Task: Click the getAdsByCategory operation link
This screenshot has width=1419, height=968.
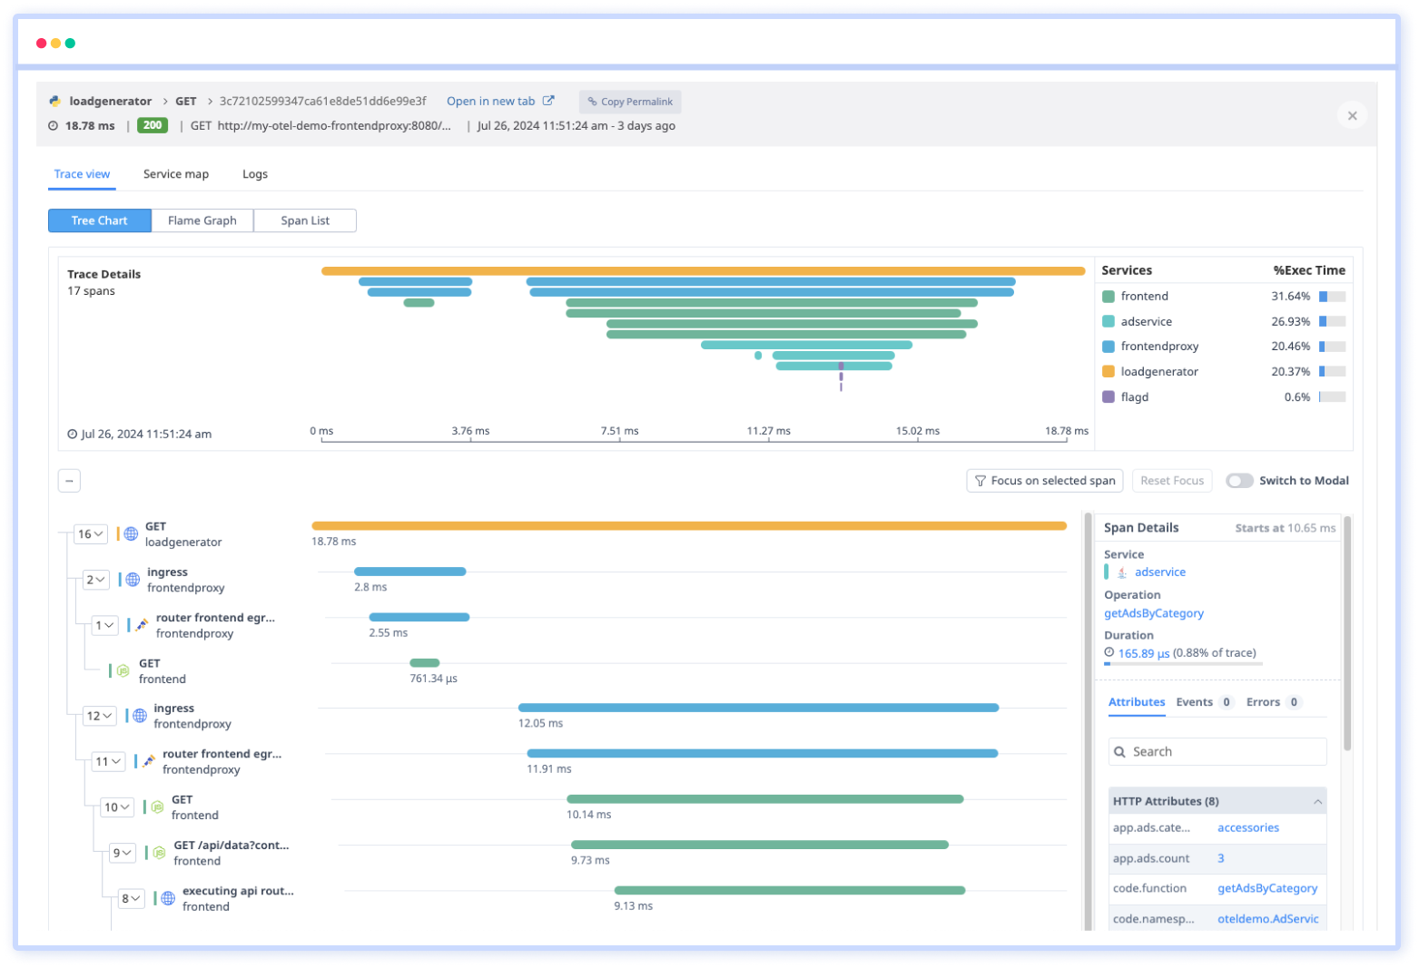Action: click(x=1153, y=613)
